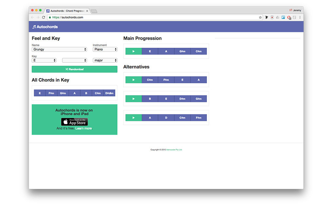Play the alternative starting with C#m
Screen dimensions: 333x205
click(x=134, y=80)
